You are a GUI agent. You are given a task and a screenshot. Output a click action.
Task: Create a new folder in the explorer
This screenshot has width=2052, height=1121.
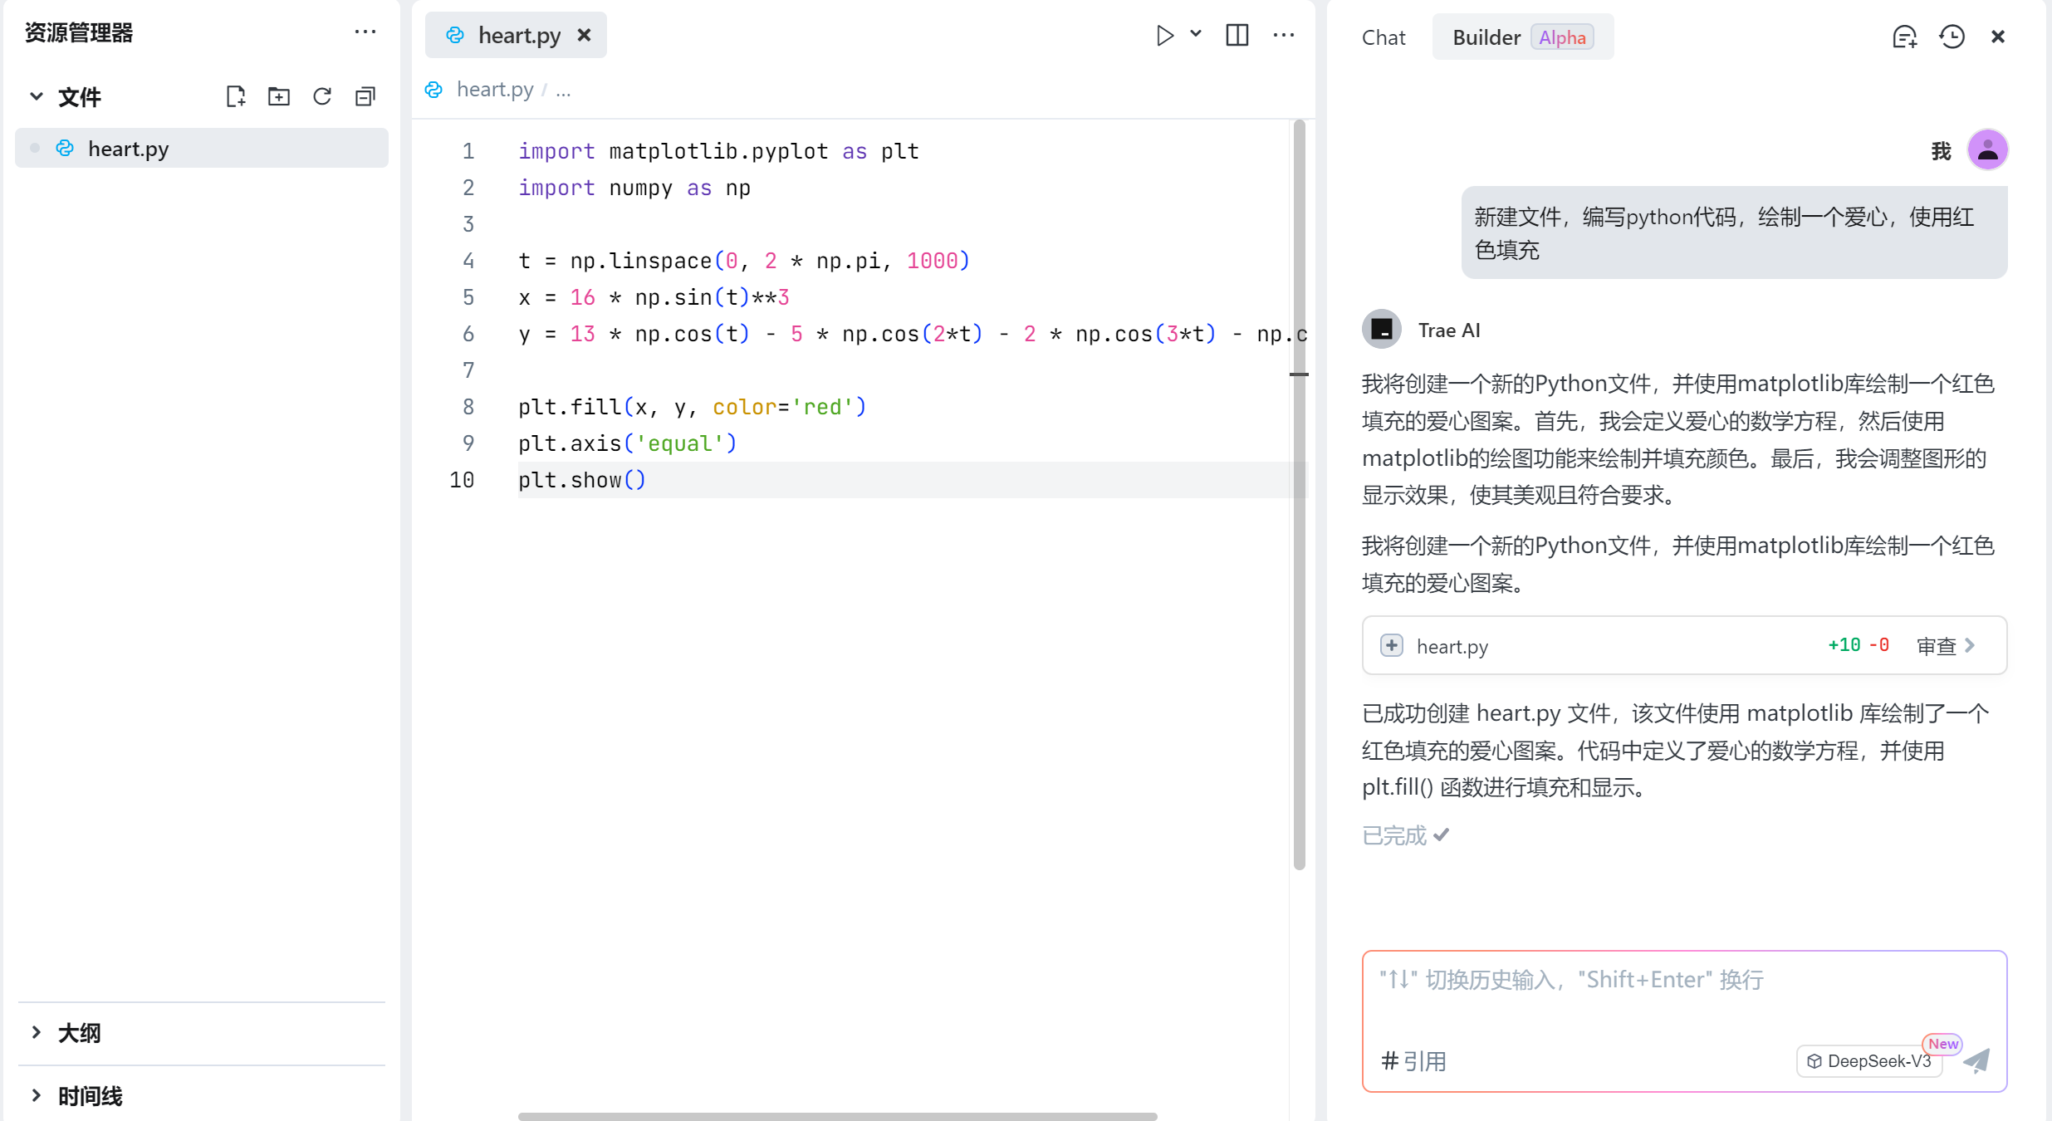pos(278,95)
